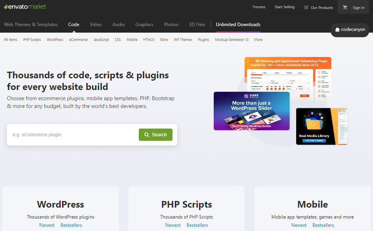
Task: Open the PHP Scripts category heading
Action: [x=186, y=204]
